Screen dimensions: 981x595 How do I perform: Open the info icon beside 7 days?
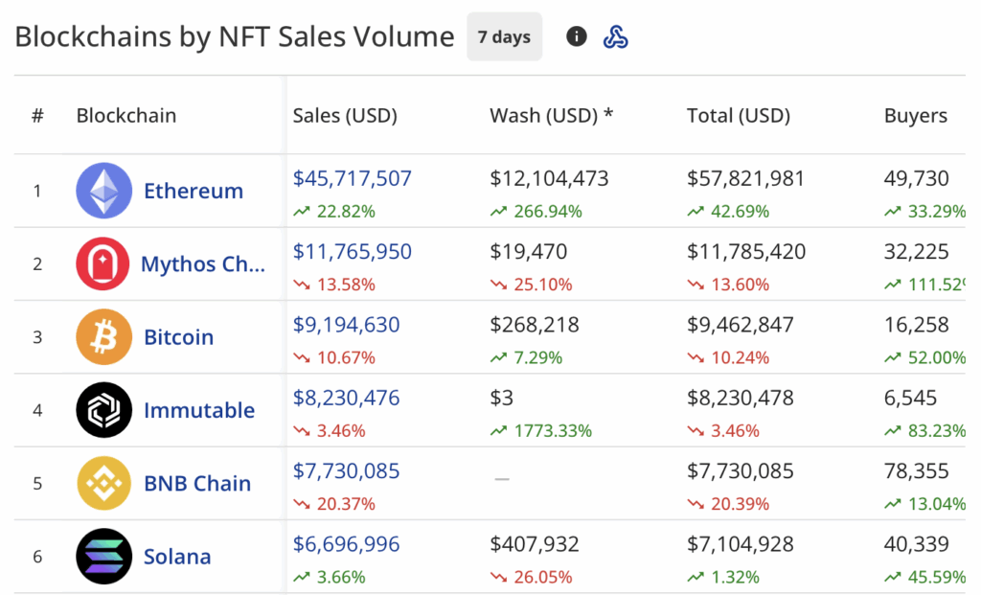(576, 37)
